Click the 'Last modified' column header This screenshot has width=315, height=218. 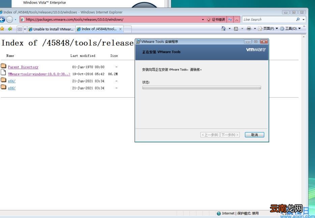83,56
